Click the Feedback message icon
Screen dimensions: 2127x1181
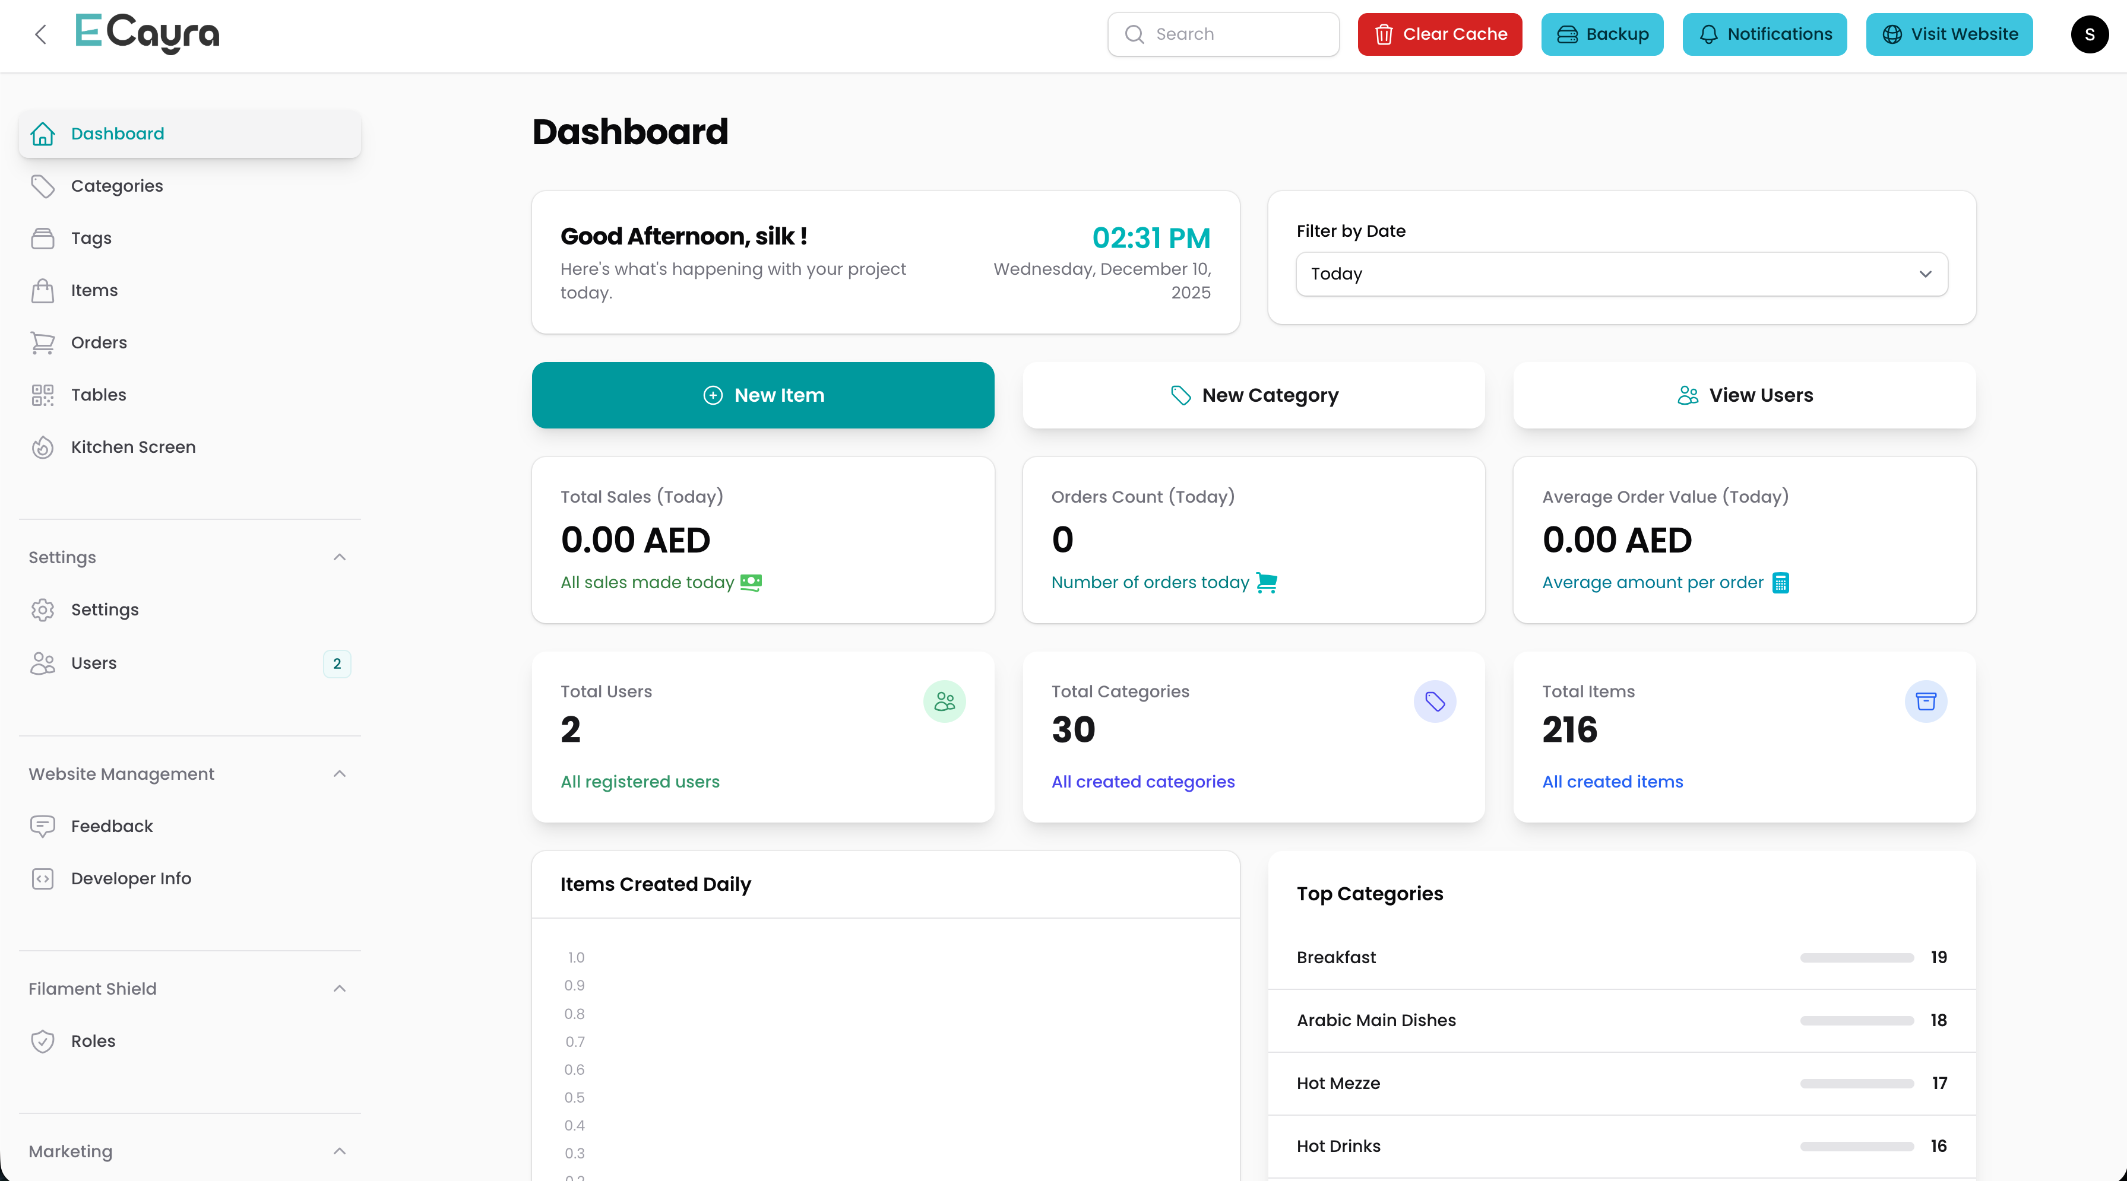[43, 826]
